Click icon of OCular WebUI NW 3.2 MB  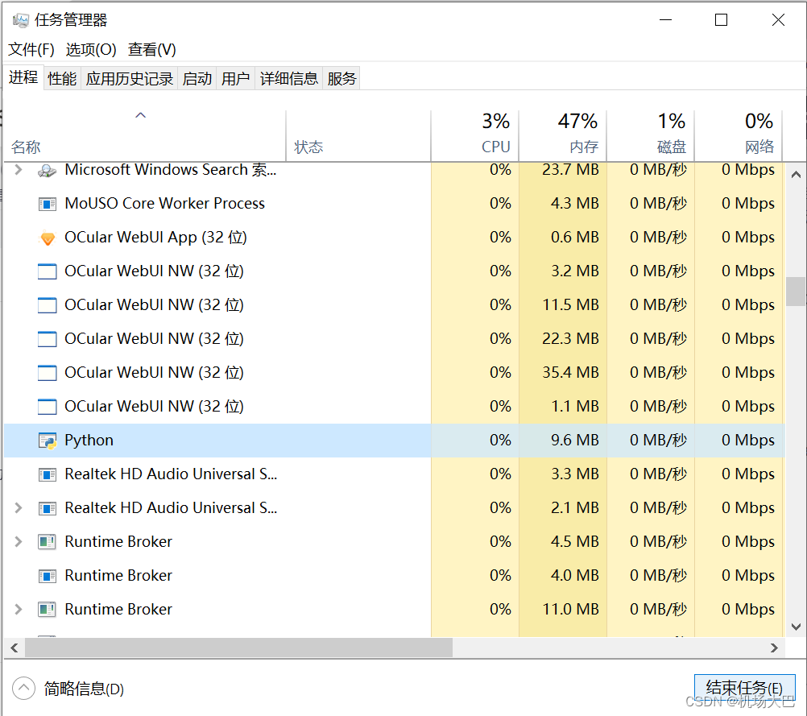(48, 271)
